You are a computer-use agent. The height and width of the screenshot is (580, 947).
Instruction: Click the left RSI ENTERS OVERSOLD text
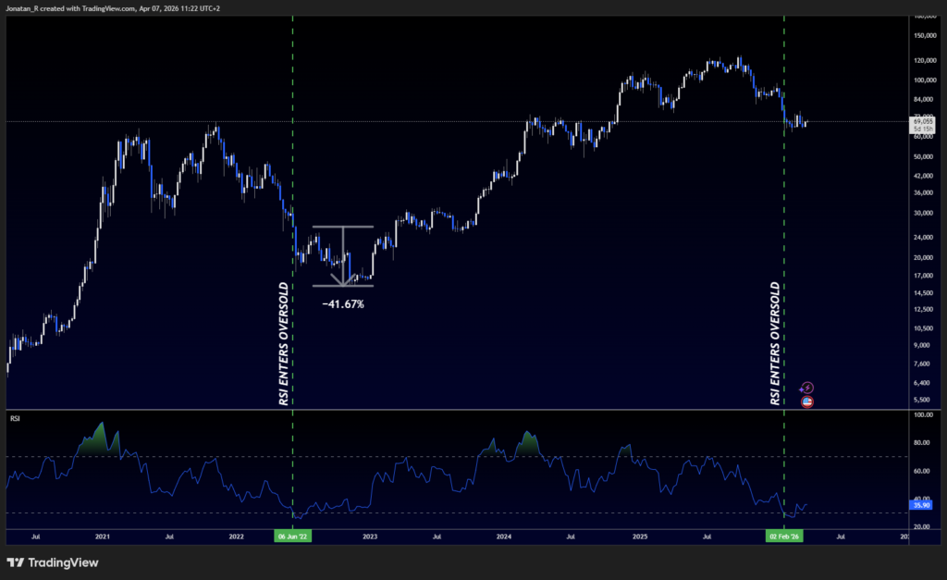(280, 342)
